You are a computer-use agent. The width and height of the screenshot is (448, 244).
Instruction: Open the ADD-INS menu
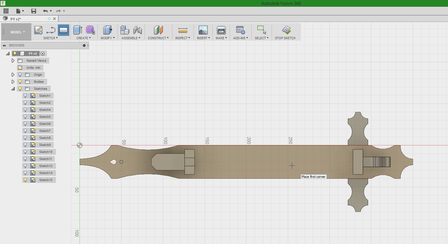tap(240, 38)
